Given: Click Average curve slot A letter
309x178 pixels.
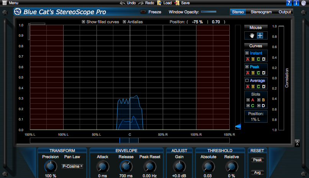Looking at the screenshot, I should point(247,87).
